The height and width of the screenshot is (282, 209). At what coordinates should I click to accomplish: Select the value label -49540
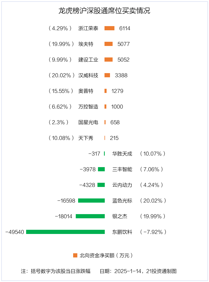coord(15,232)
